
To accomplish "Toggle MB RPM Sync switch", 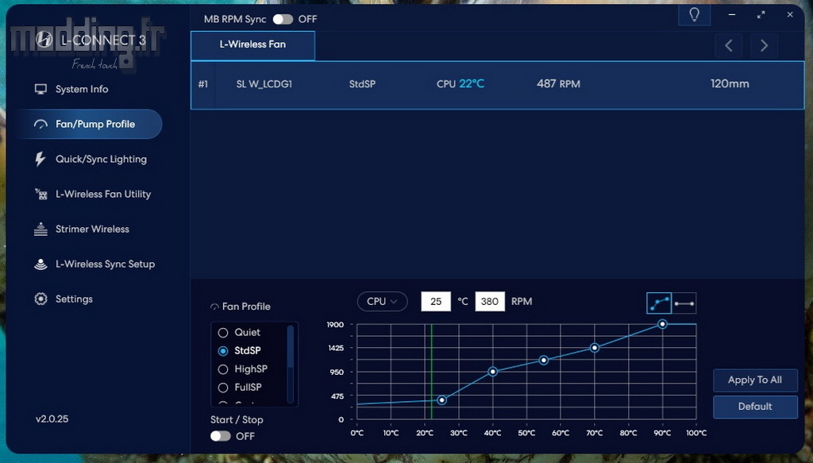I will pos(283,19).
